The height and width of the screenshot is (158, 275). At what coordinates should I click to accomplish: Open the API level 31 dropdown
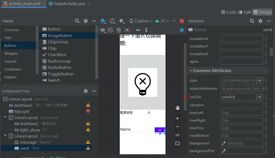pyautogui.click(x=162, y=21)
